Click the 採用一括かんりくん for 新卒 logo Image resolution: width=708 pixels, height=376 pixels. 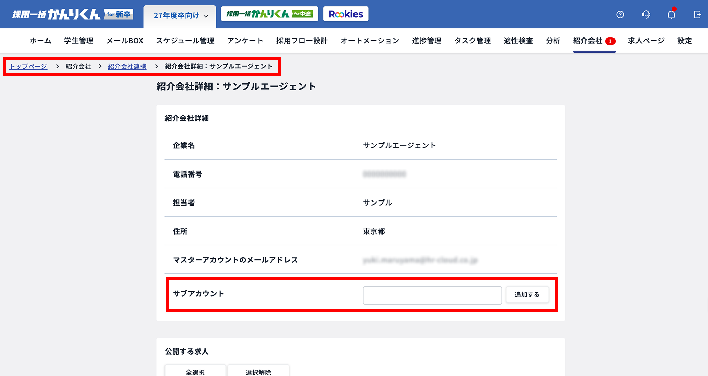(73, 14)
